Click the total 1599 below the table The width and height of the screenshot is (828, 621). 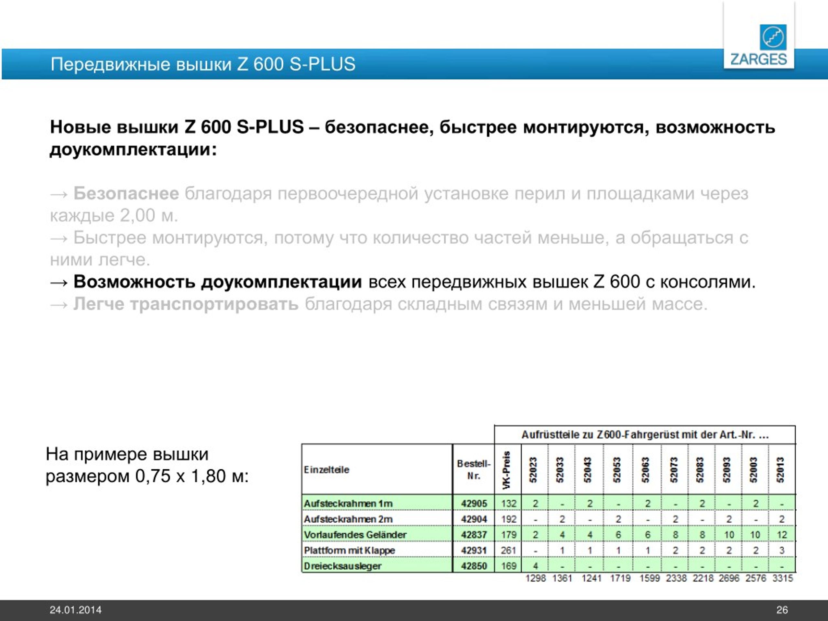pos(649,578)
